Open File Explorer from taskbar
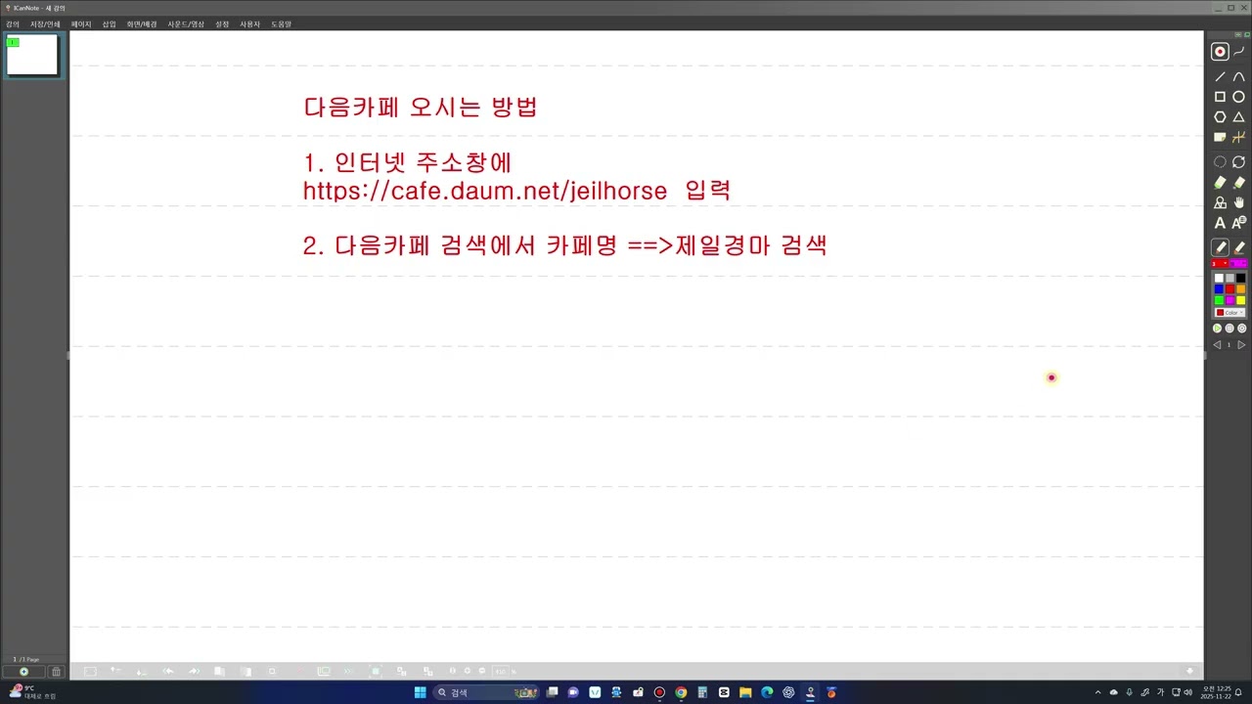 pyautogui.click(x=745, y=692)
